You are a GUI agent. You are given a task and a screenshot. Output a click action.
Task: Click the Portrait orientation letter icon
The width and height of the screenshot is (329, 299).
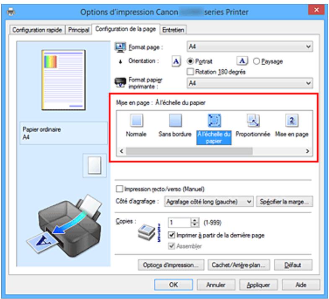[176, 61]
